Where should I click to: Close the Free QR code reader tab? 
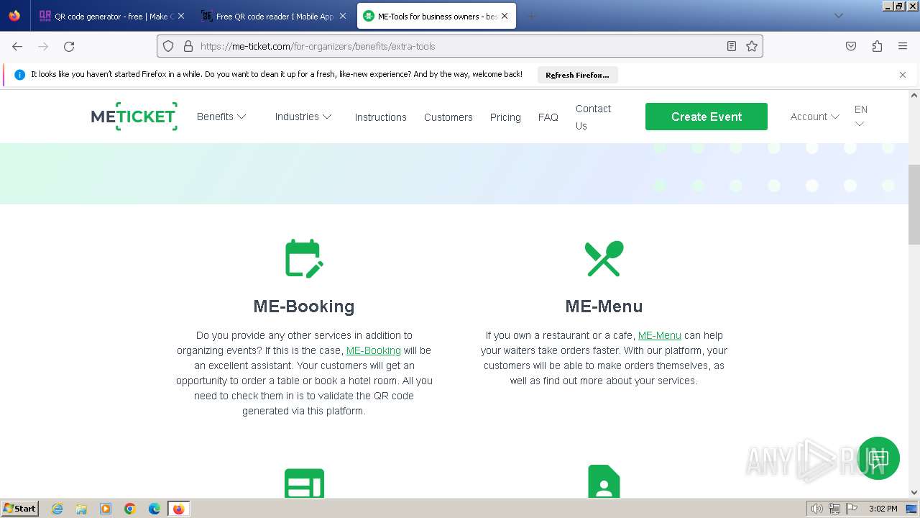343,16
